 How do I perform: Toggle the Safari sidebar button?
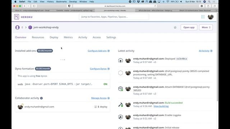pyautogui.click(x=34, y=6)
